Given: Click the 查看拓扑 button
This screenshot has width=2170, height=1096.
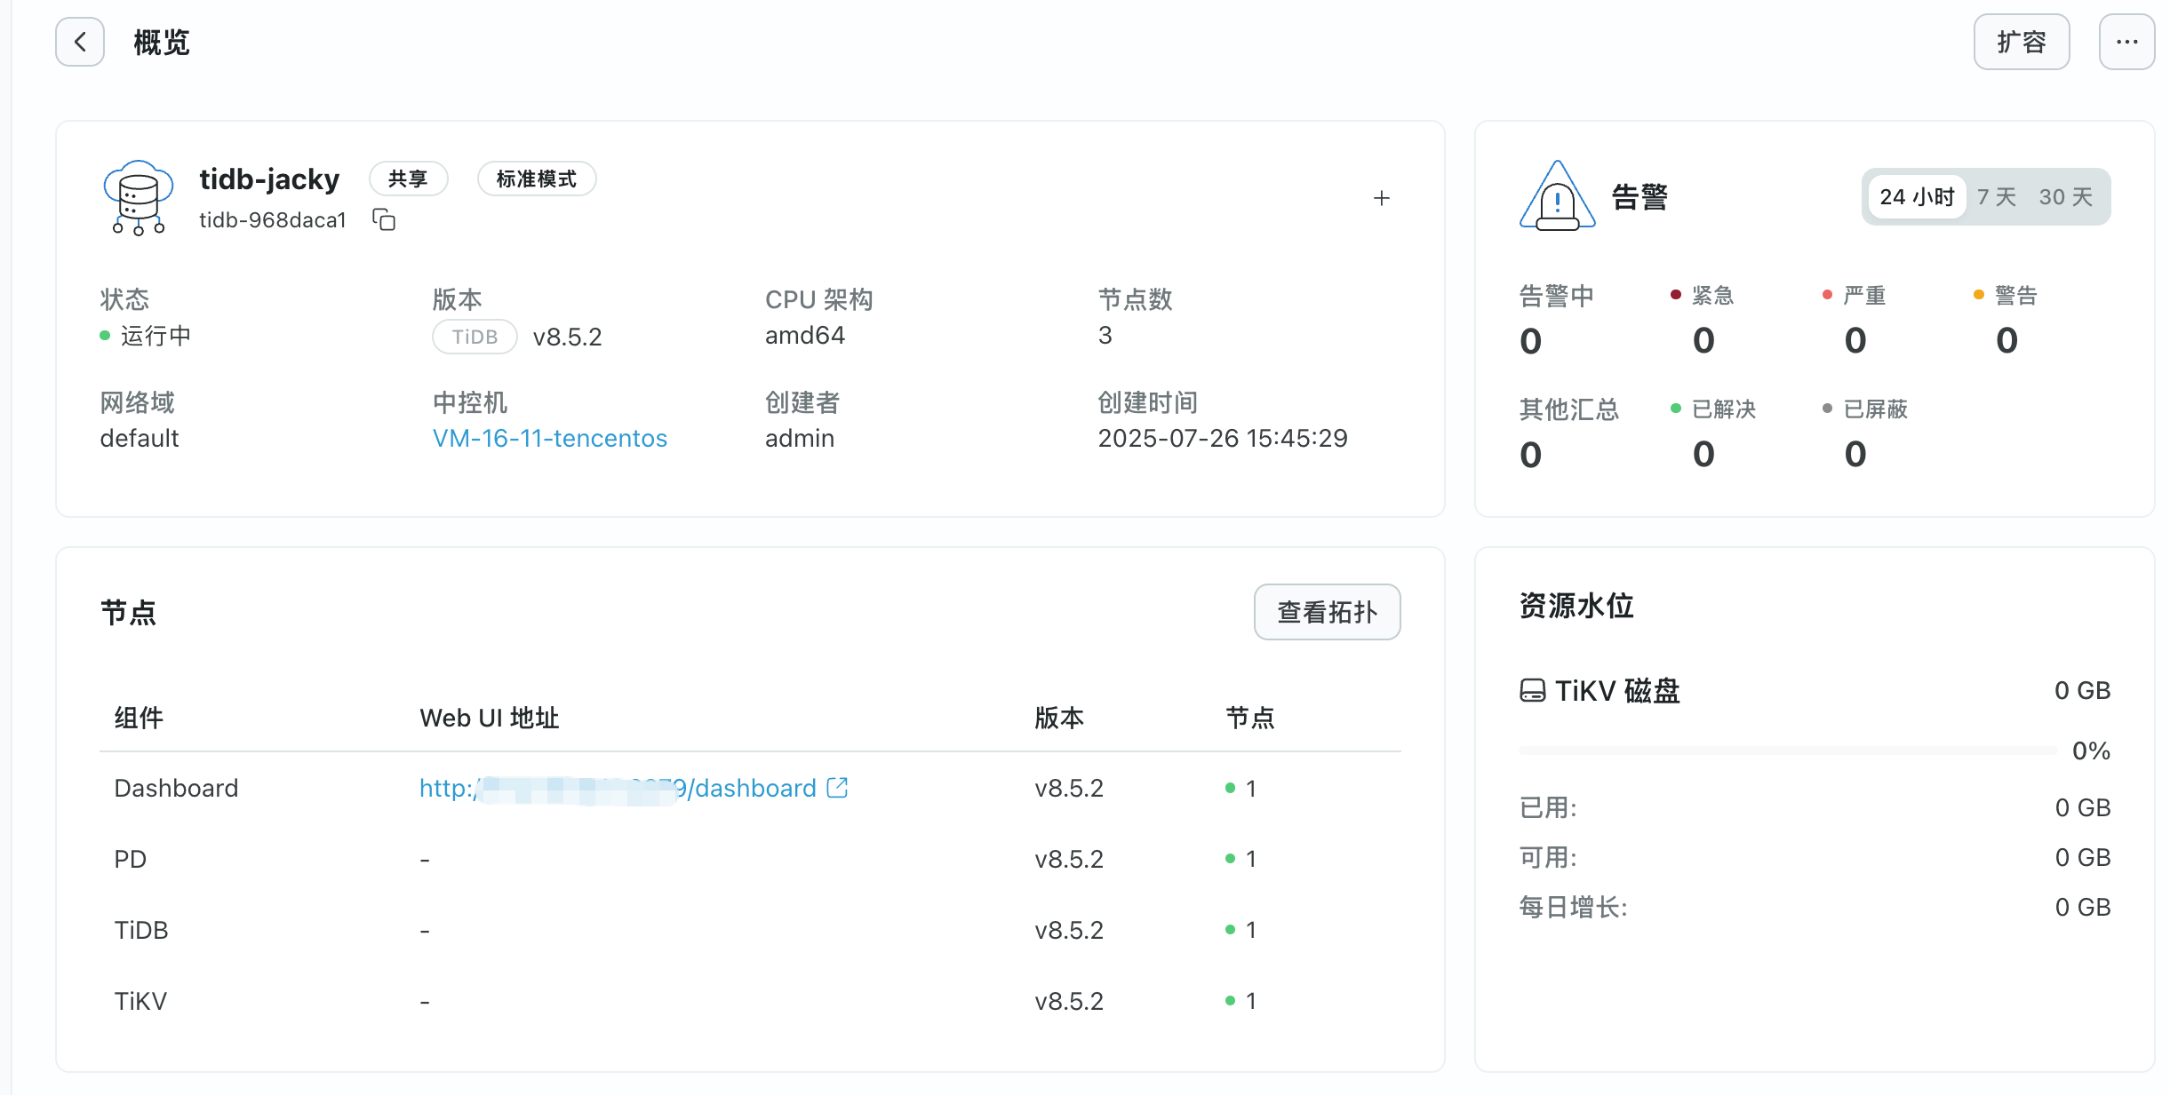Looking at the screenshot, I should point(1327,612).
